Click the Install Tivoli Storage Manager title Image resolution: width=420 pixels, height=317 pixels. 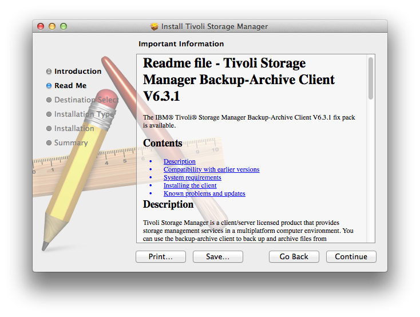[215, 26]
